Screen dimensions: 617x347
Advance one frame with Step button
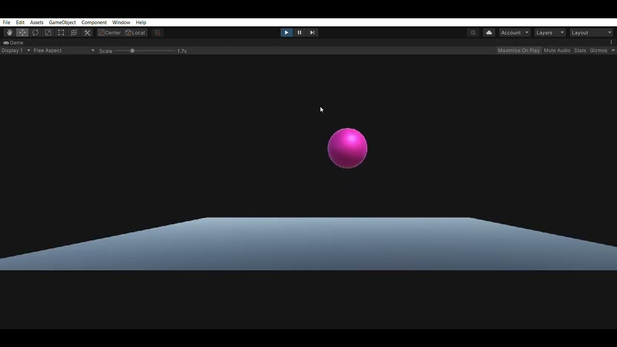coord(312,32)
